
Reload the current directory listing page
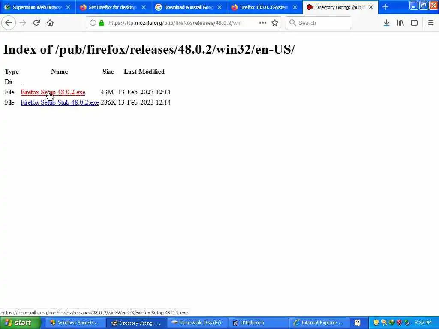tap(36, 23)
